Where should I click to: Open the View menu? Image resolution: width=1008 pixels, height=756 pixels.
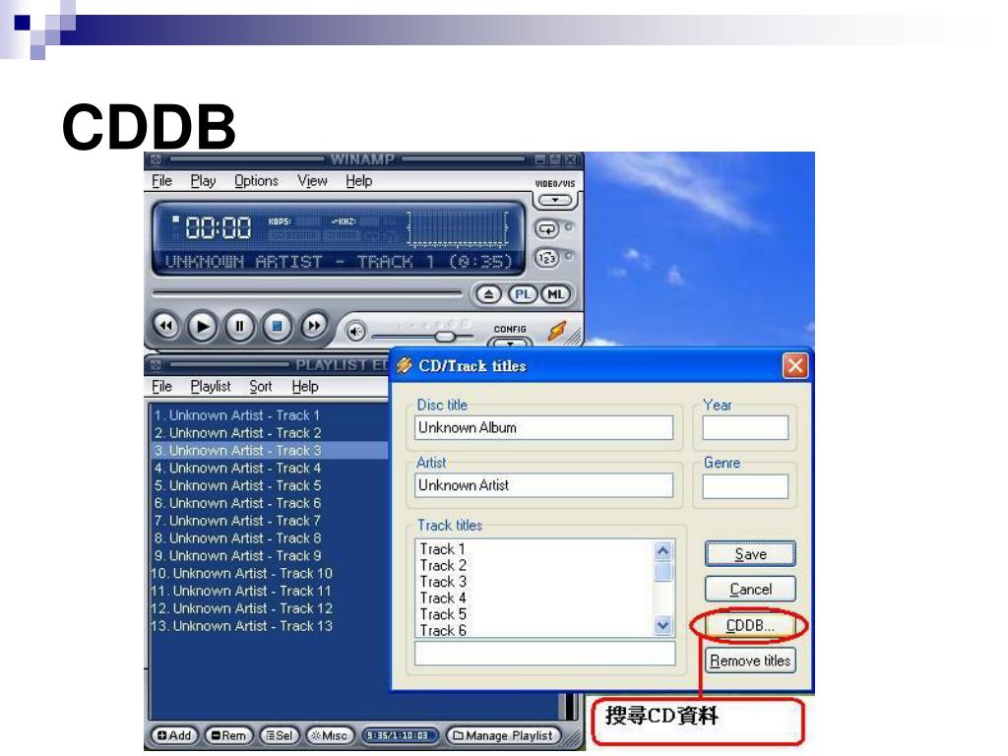312,181
